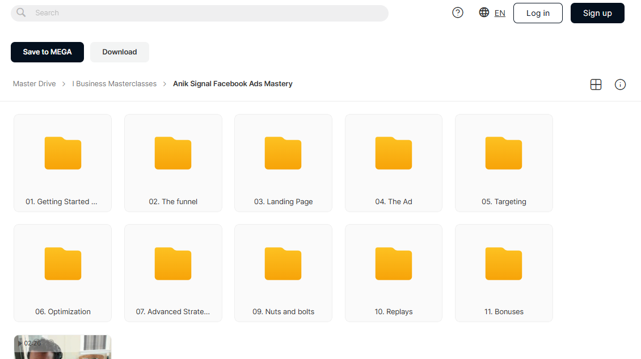
Task: Select the '11. Bonuses' label
Action: point(504,311)
